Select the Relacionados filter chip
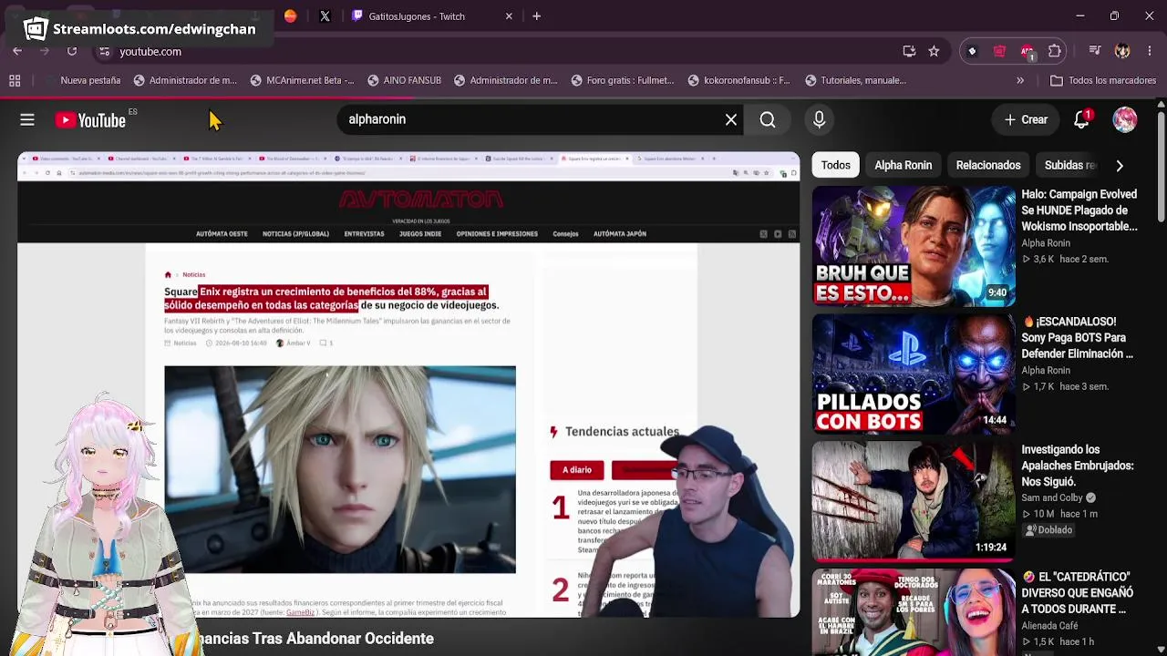 (988, 166)
